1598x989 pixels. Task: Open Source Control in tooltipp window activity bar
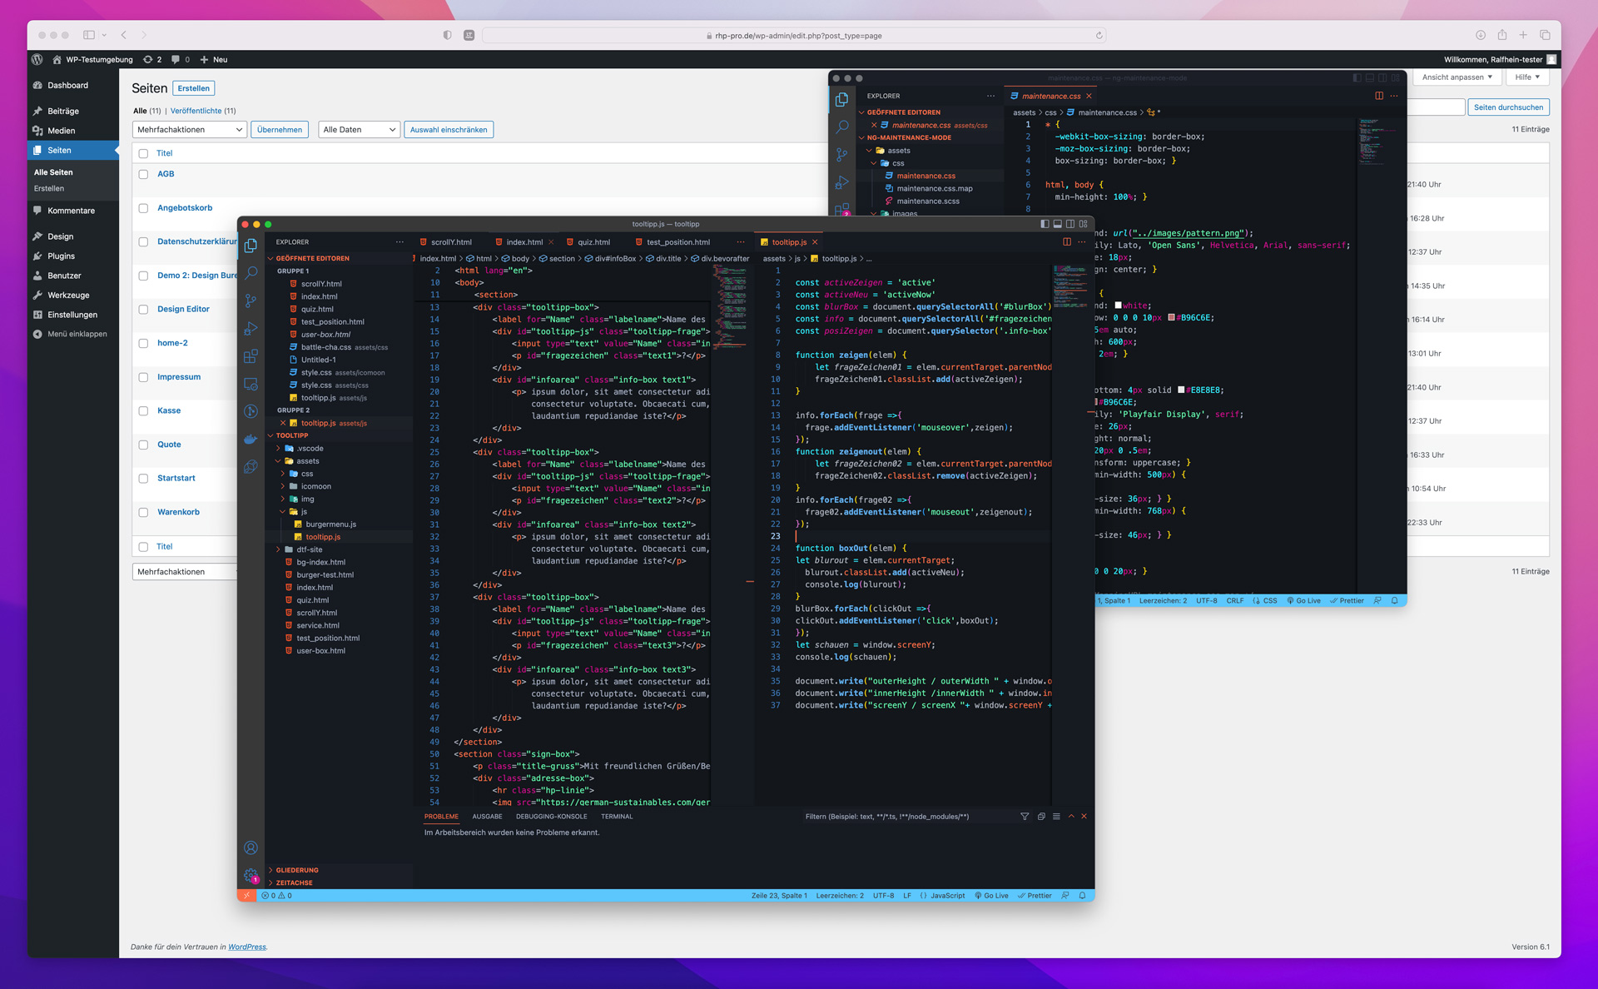point(251,301)
